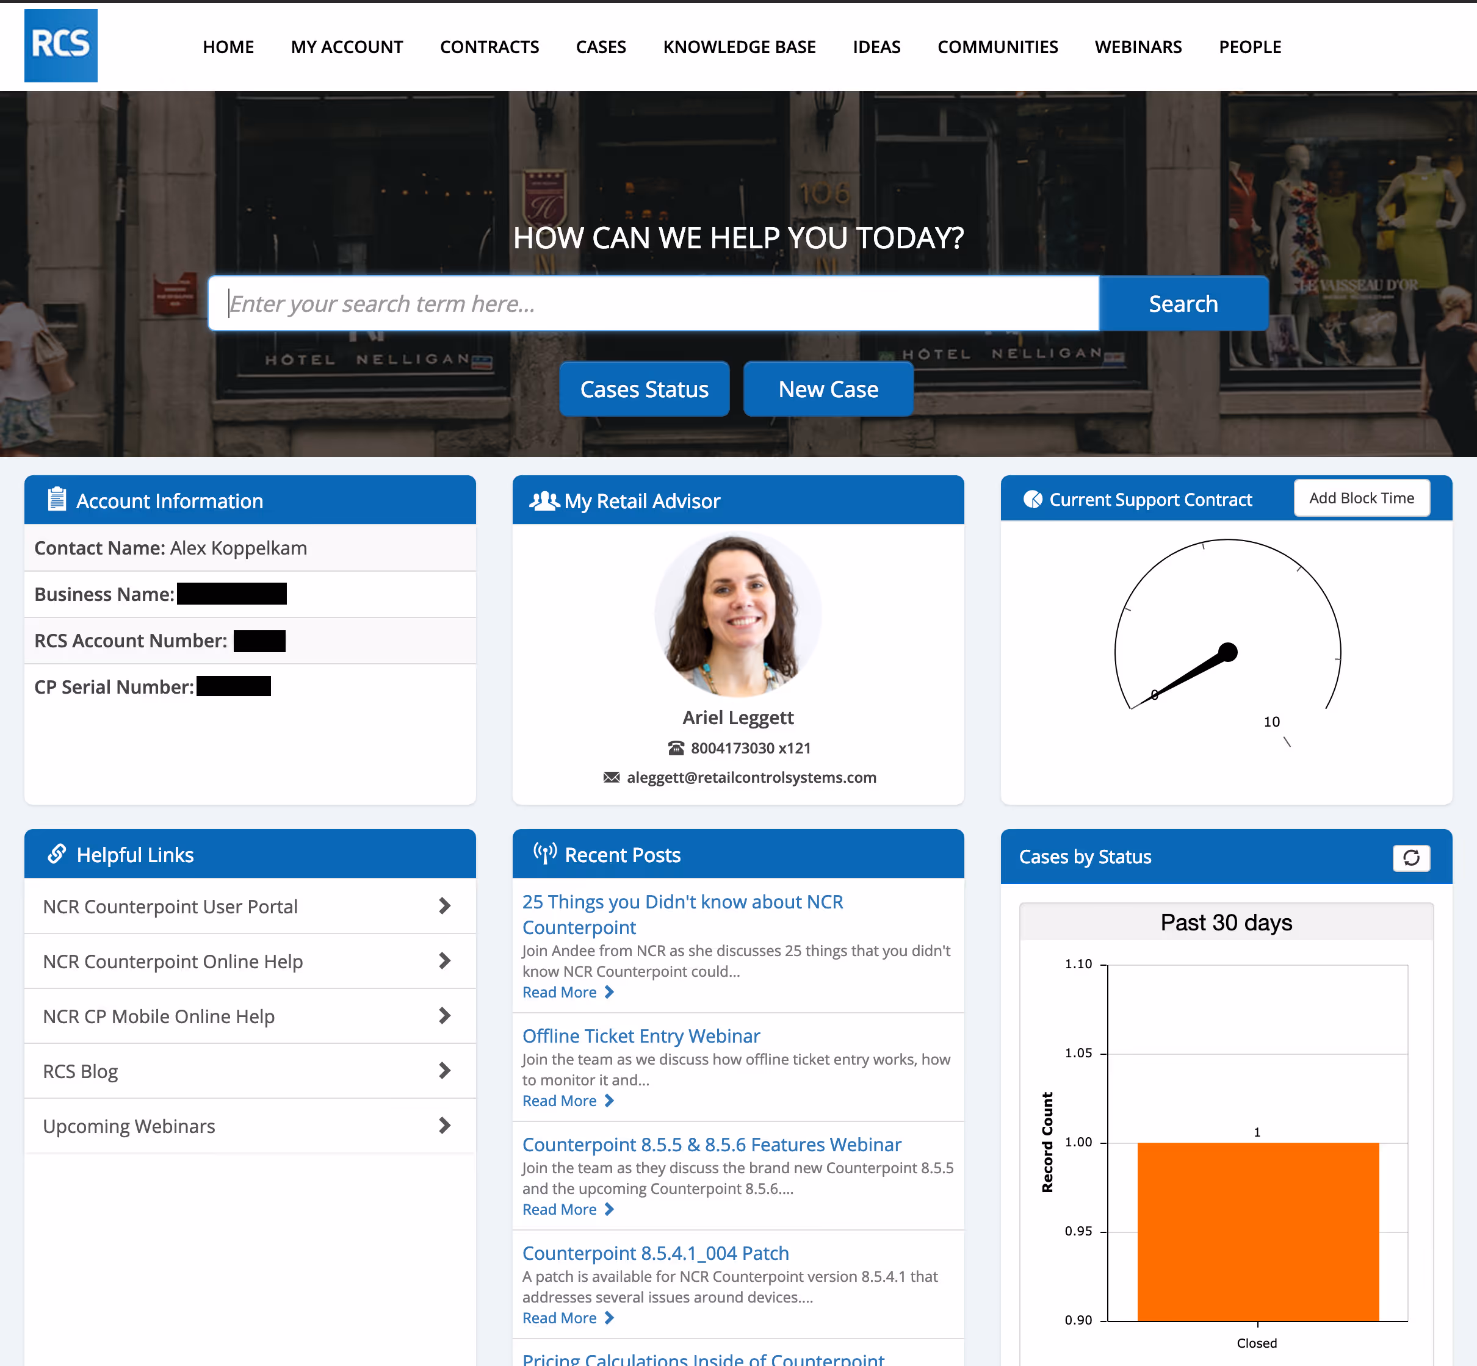This screenshot has width=1477, height=1366.
Task: Open NCR CP Mobile Online Help
Action: [158, 1016]
